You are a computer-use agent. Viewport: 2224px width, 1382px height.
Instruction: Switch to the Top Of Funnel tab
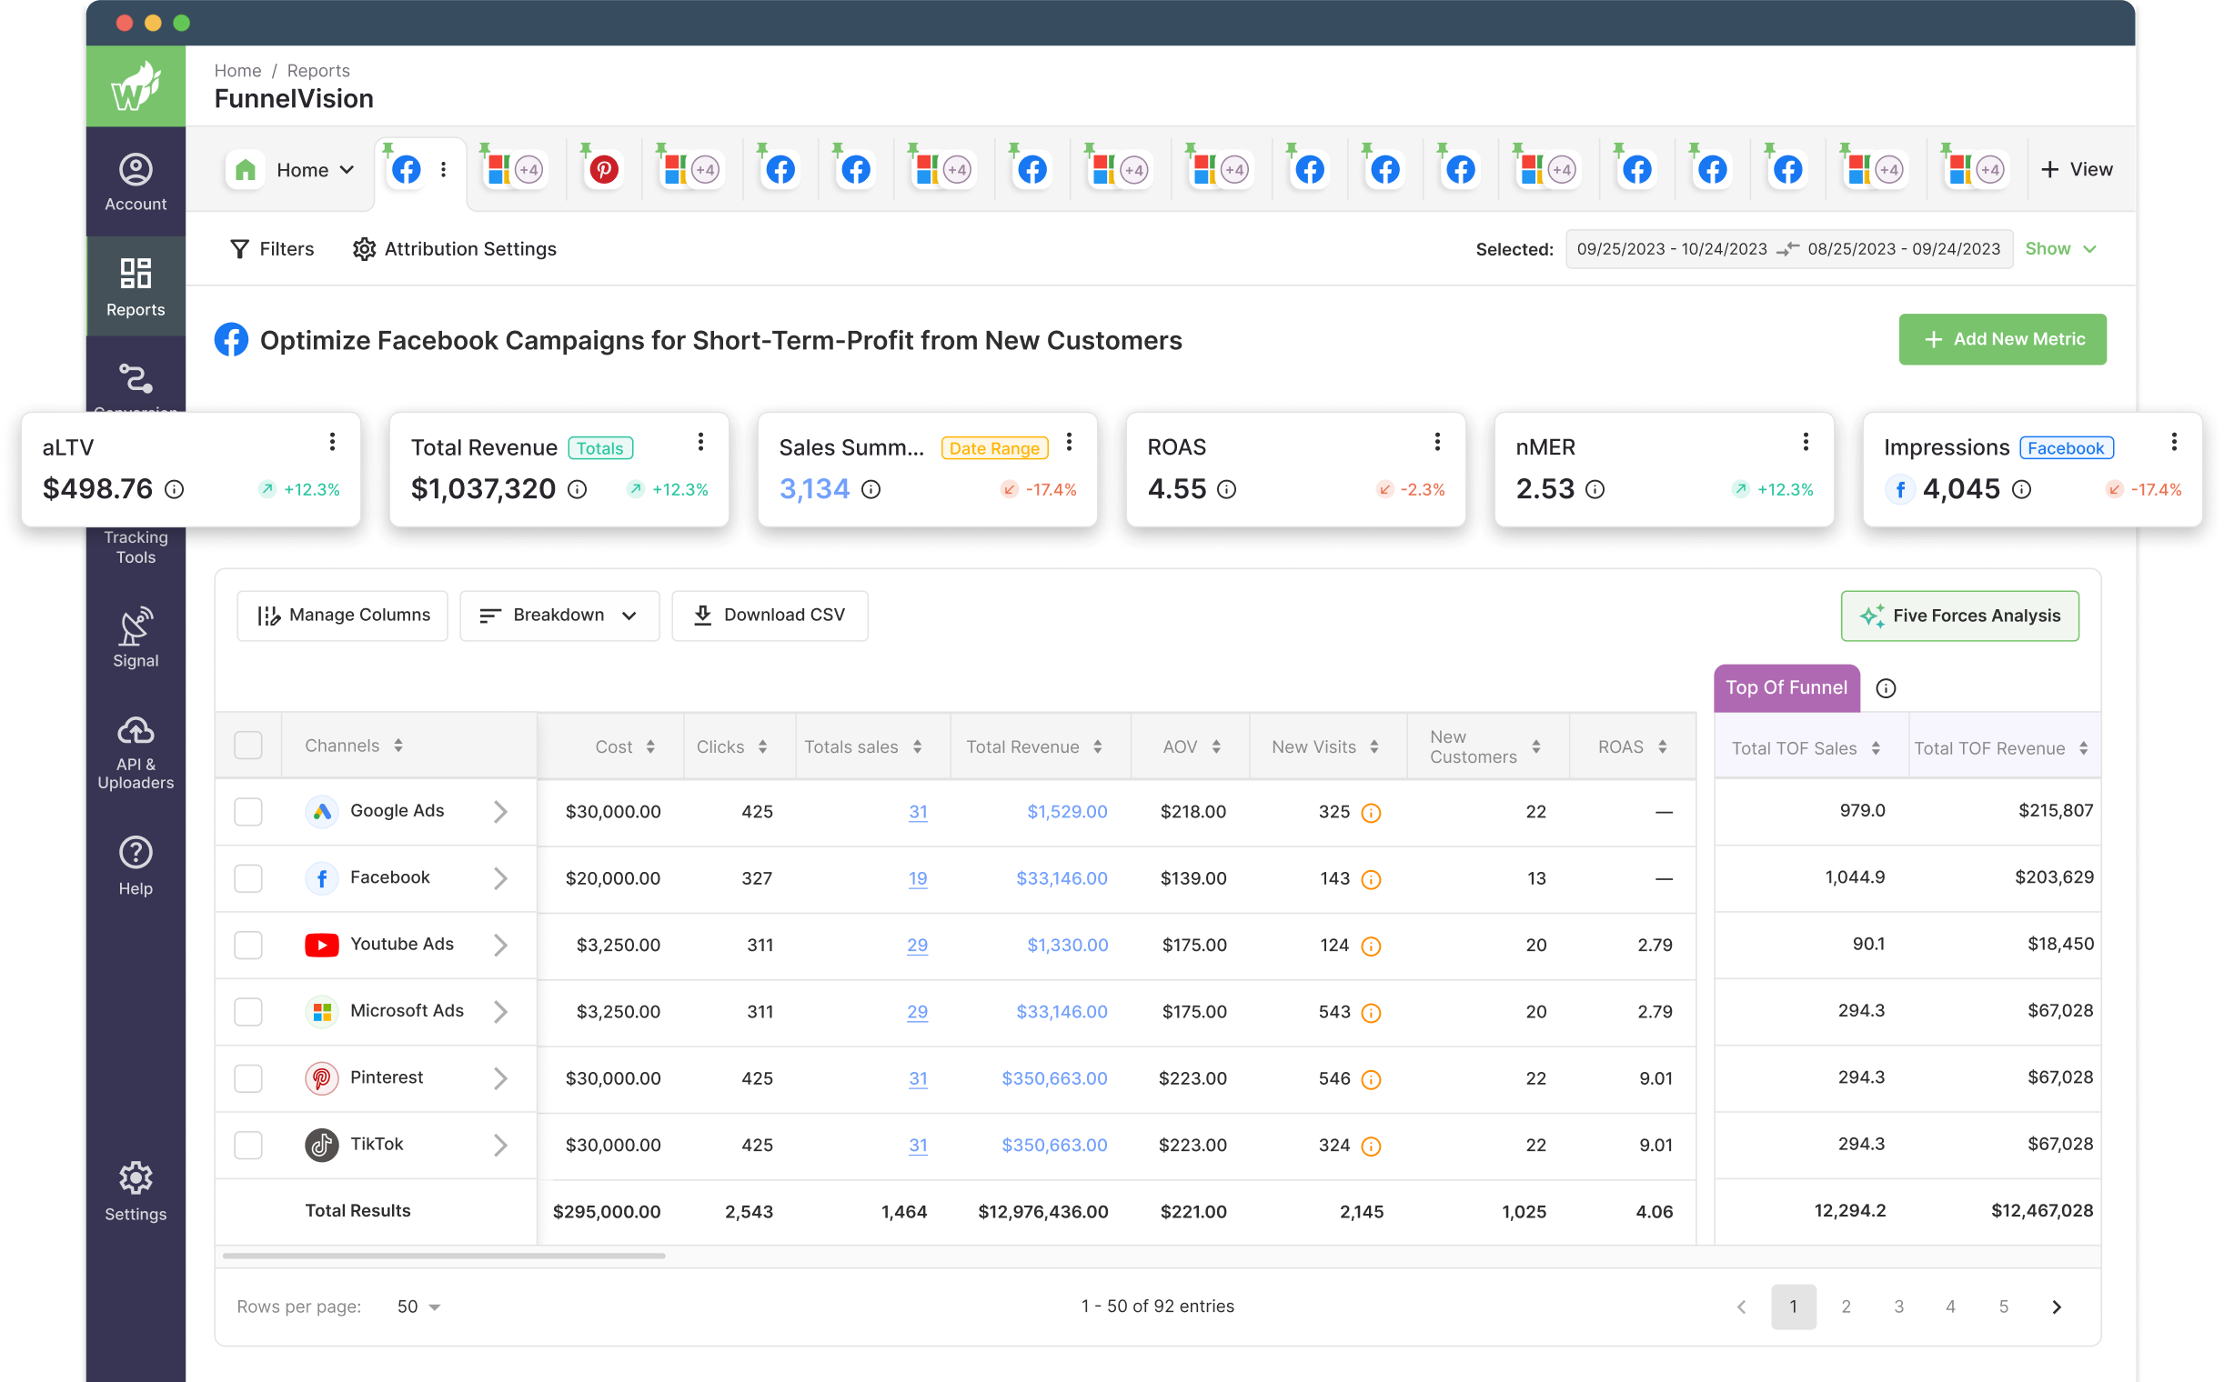pyautogui.click(x=1785, y=687)
